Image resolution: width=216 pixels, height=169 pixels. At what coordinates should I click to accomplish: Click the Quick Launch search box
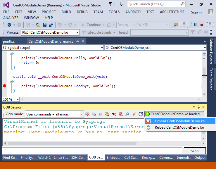click(156, 4)
